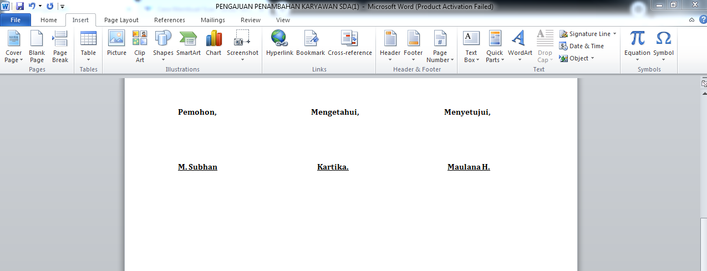The height and width of the screenshot is (271, 707).
Task: Insert WordArt text
Action: (x=520, y=47)
